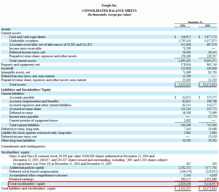Image resolution: width=219 pixels, height=192 pixels.
Task: Click the '2004' column header
Action: pos(182,26)
